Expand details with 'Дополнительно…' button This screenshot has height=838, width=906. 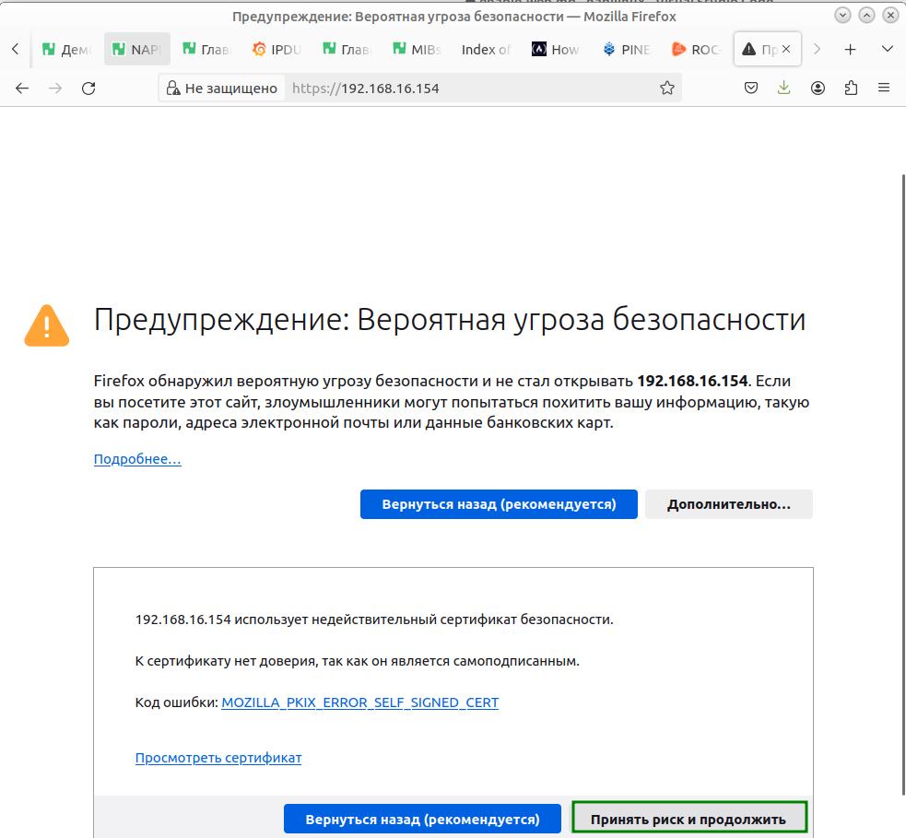coord(728,504)
